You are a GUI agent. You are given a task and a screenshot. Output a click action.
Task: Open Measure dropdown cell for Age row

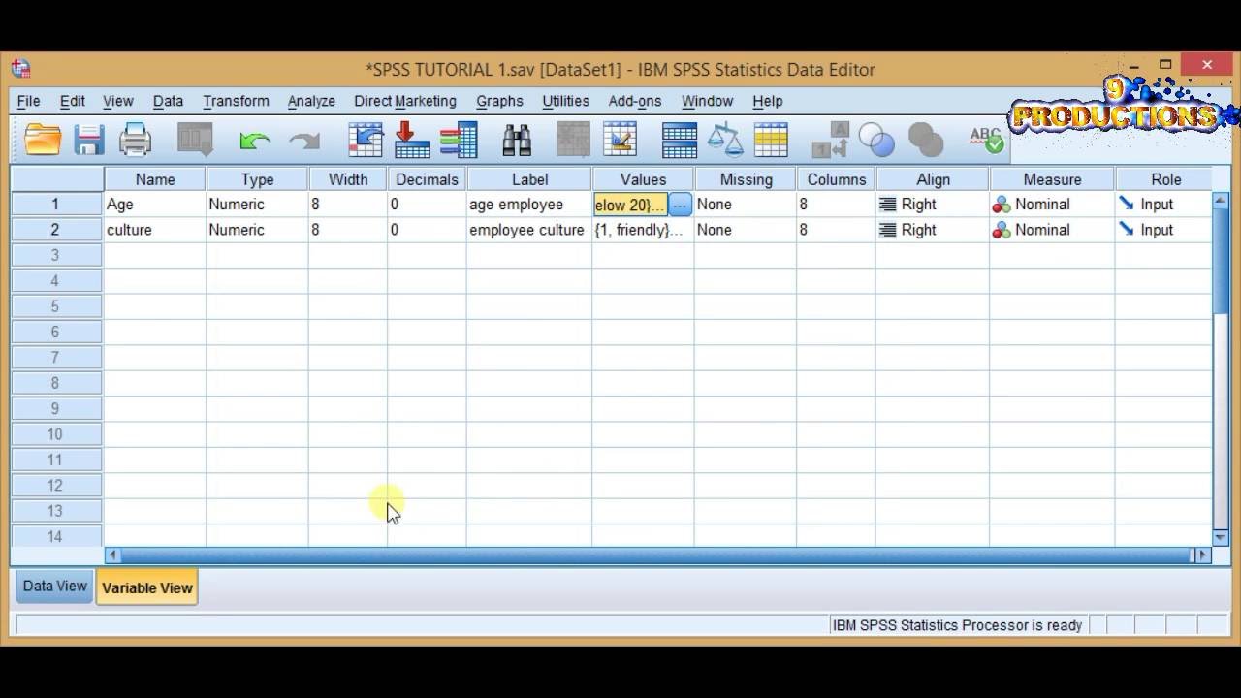(1052, 205)
